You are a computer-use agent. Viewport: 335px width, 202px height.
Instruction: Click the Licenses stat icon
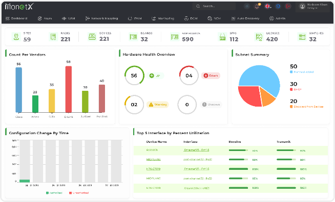click(259, 37)
